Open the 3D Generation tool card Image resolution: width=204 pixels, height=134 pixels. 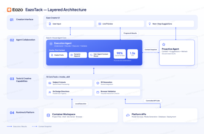coord(117,83)
